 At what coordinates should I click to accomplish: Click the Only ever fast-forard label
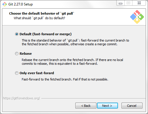pos(37,73)
